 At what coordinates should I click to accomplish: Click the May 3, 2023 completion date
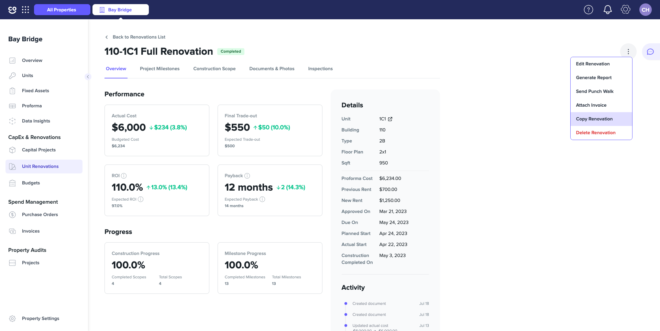coord(392,256)
